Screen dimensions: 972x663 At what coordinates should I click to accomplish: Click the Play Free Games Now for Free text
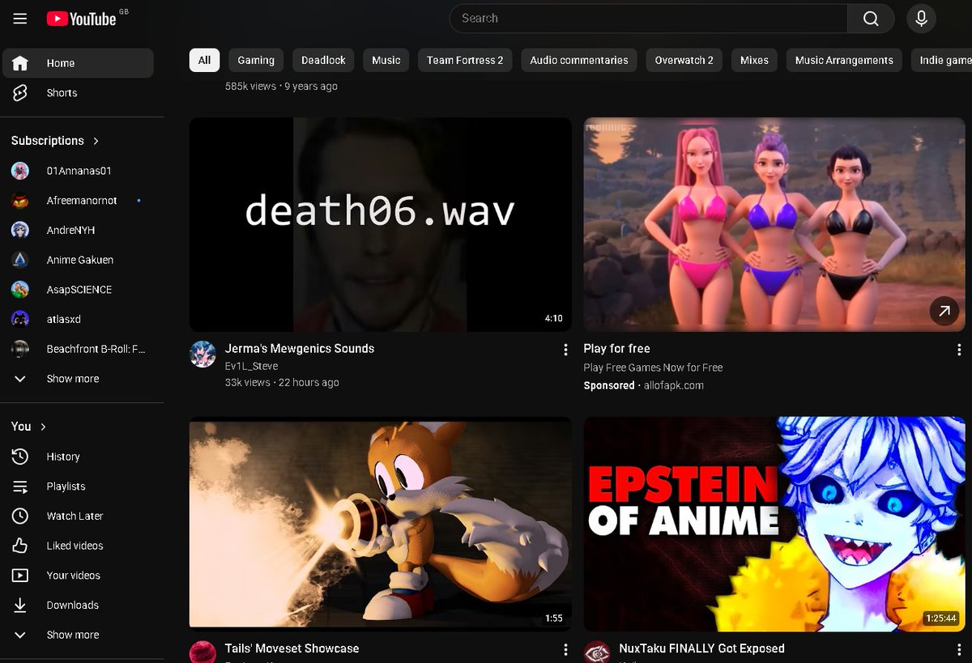(653, 368)
